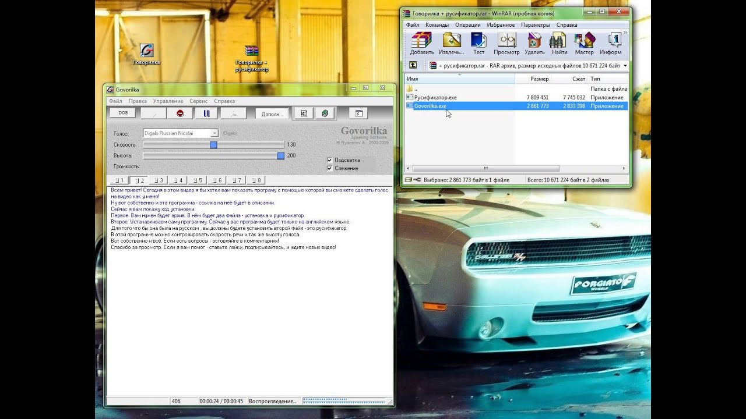Switch to text tab 1 in Govorilka
Viewport: 746px width, 419px height.
pyautogui.click(x=119, y=180)
